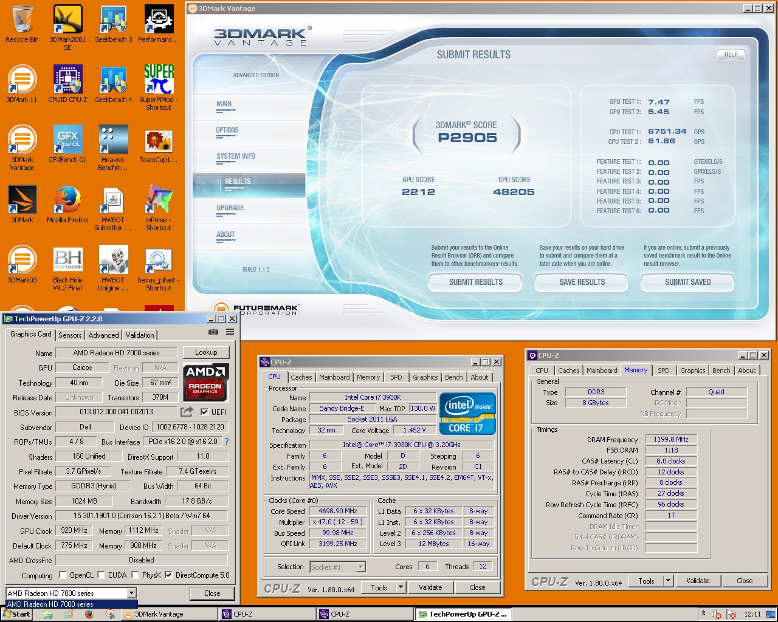Open the Recycle Bin desktop icon
Image resolution: width=778 pixels, height=622 pixels.
[x=22, y=24]
